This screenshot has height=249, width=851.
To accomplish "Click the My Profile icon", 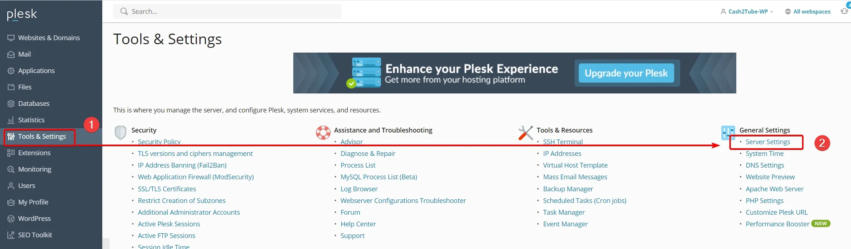I will (x=11, y=202).
